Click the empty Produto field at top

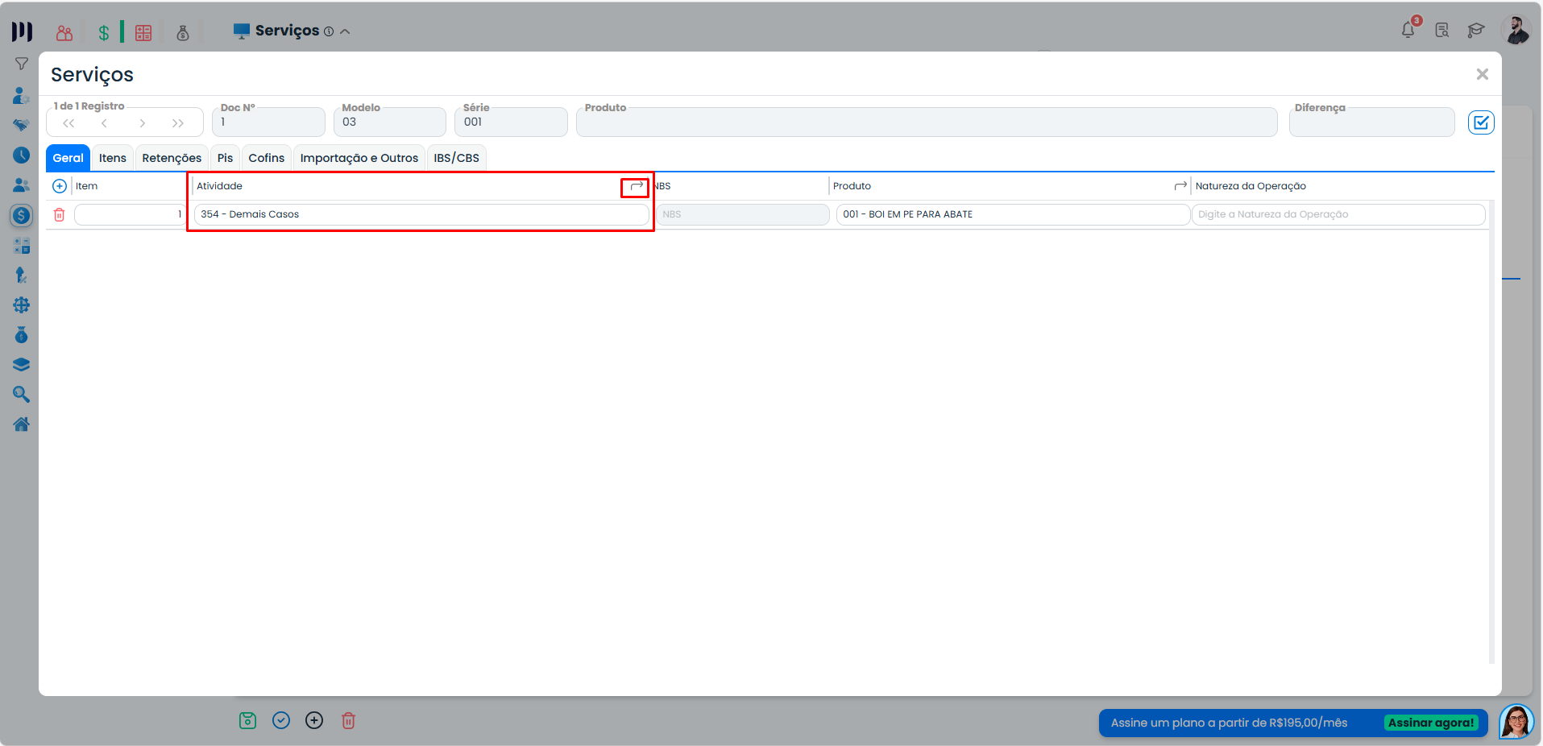927,122
